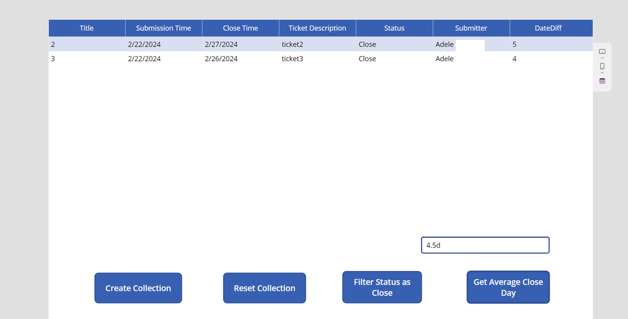Image resolution: width=628 pixels, height=319 pixels.
Task: Click the Reset Collection button
Action: [x=264, y=288]
